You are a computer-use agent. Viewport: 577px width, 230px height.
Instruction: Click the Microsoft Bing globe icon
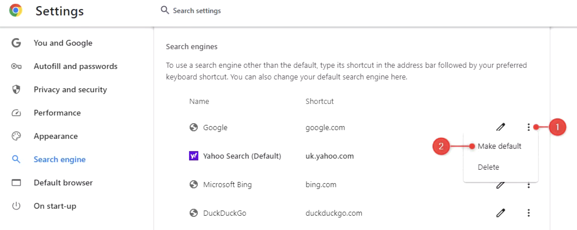194,185
